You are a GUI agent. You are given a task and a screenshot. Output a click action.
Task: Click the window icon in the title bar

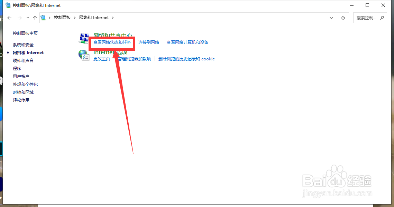9,5
